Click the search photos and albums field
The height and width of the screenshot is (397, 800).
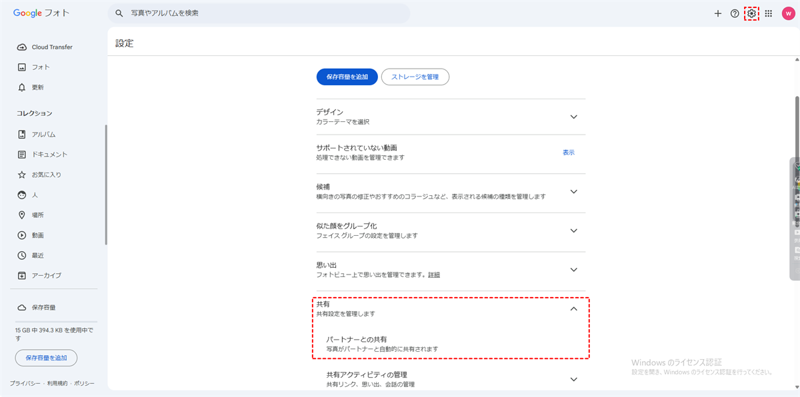pyautogui.click(x=259, y=13)
